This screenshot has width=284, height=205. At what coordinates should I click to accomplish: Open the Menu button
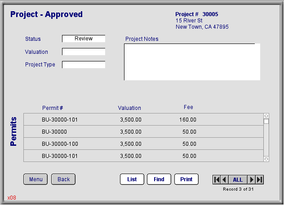(x=35, y=179)
